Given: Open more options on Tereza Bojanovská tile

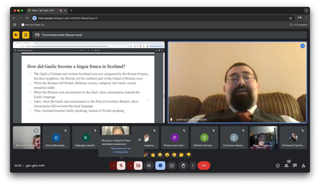Looking at the screenshot, I should [271, 138].
